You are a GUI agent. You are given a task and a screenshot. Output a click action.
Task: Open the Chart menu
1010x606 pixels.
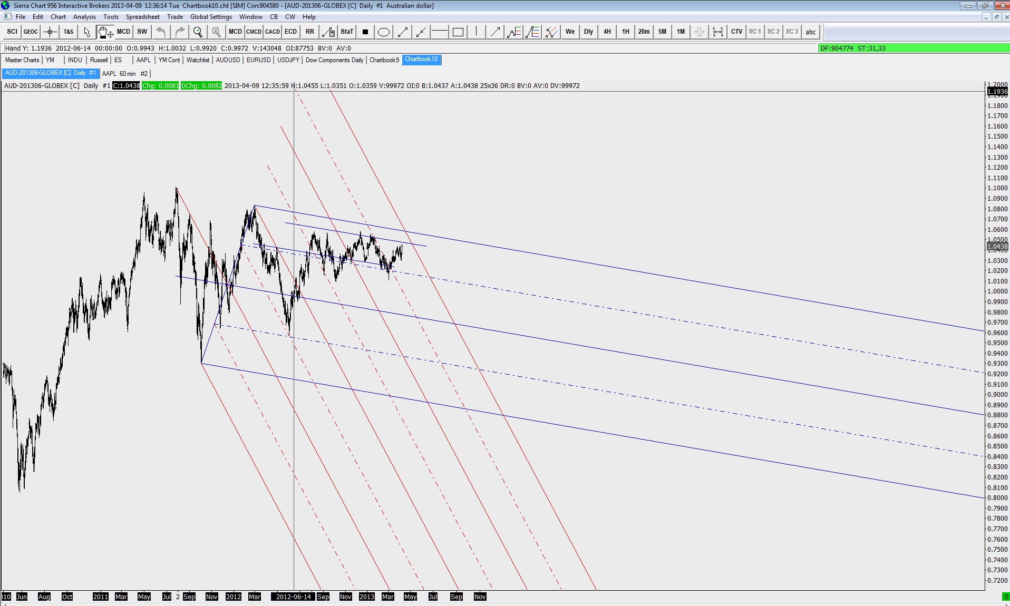tap(58, 17)
